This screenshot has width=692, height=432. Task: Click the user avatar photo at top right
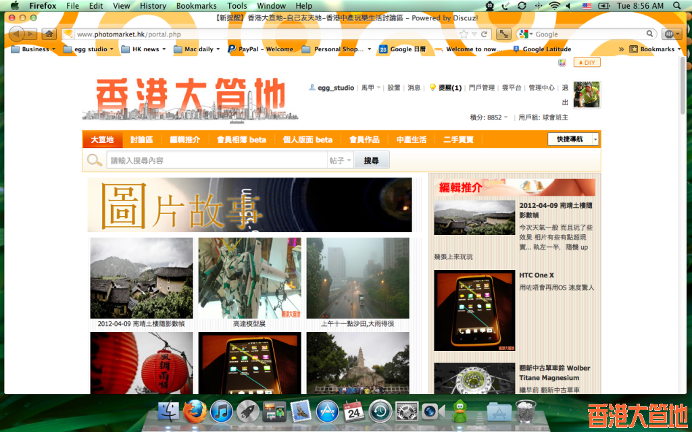[587, 94]
